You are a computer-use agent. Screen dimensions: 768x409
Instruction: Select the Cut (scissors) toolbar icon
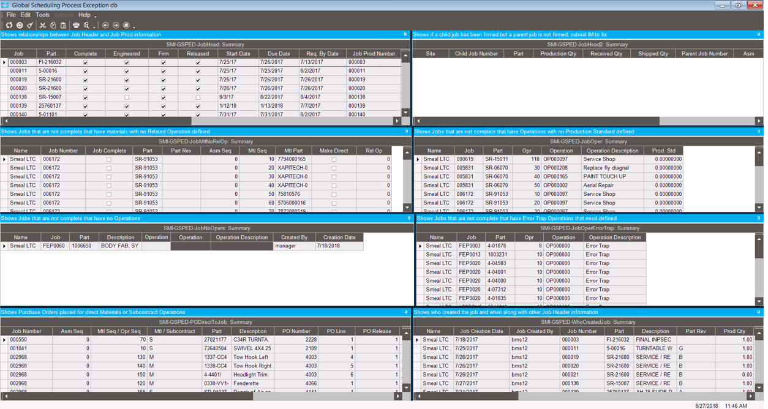[42, 25]
